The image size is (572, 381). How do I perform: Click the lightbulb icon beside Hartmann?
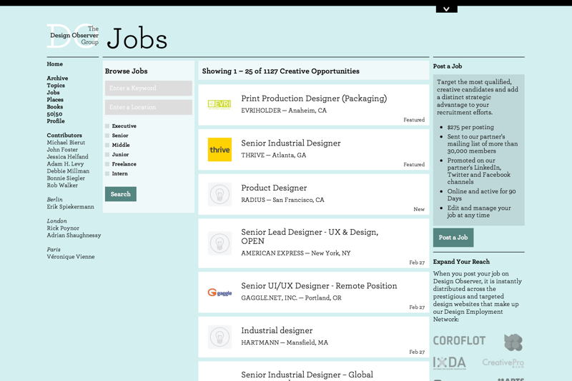(220, 337)
